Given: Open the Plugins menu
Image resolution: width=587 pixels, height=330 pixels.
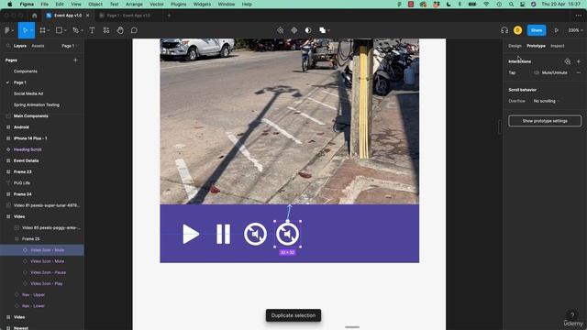Looking at the screenshot, I should [178, 4].
